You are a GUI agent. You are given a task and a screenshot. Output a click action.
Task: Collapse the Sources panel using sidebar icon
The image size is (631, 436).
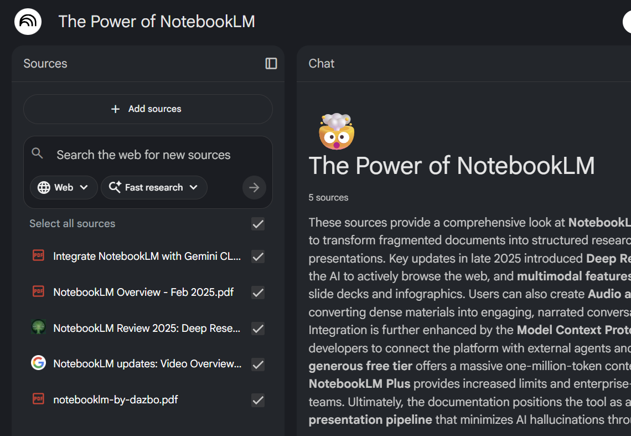[x=271, y=64]
